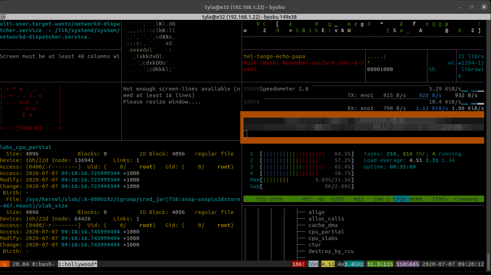Click the cpu_partial entry in the tree

click(326, 232)
